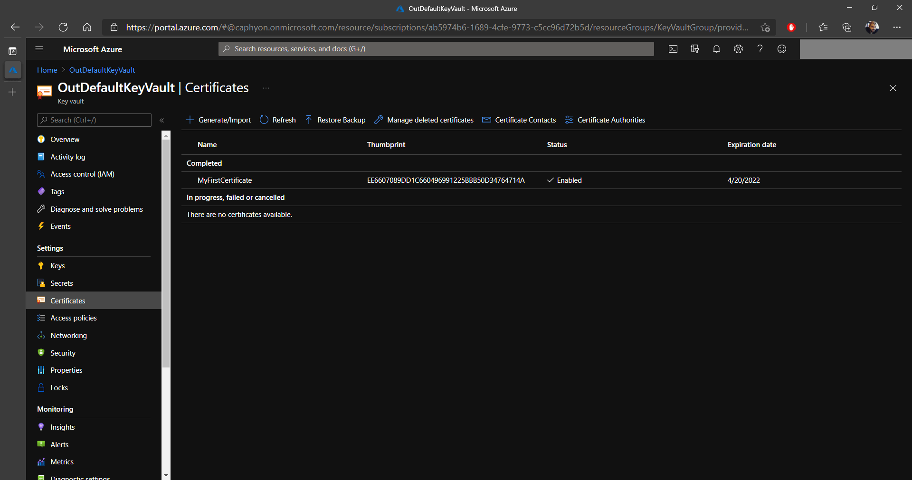
Task: Open Cloud Shell from the top bar
Action: 673,49
